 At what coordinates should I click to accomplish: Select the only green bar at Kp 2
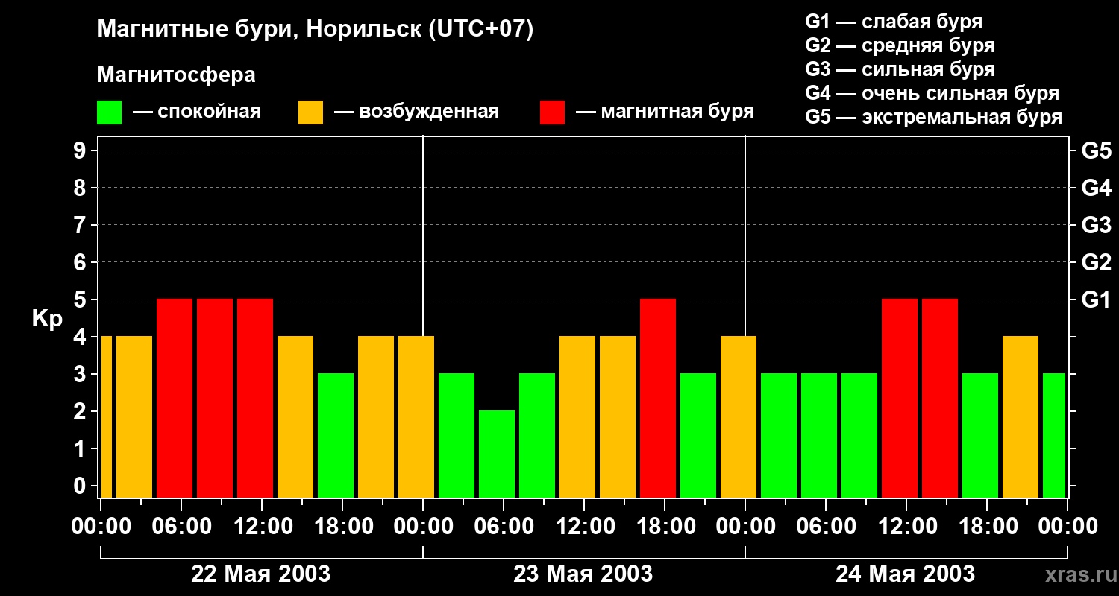coord(497,454)
